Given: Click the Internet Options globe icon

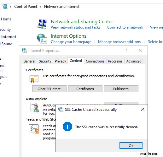Looking at the screenshot, I should coord(42,39).
